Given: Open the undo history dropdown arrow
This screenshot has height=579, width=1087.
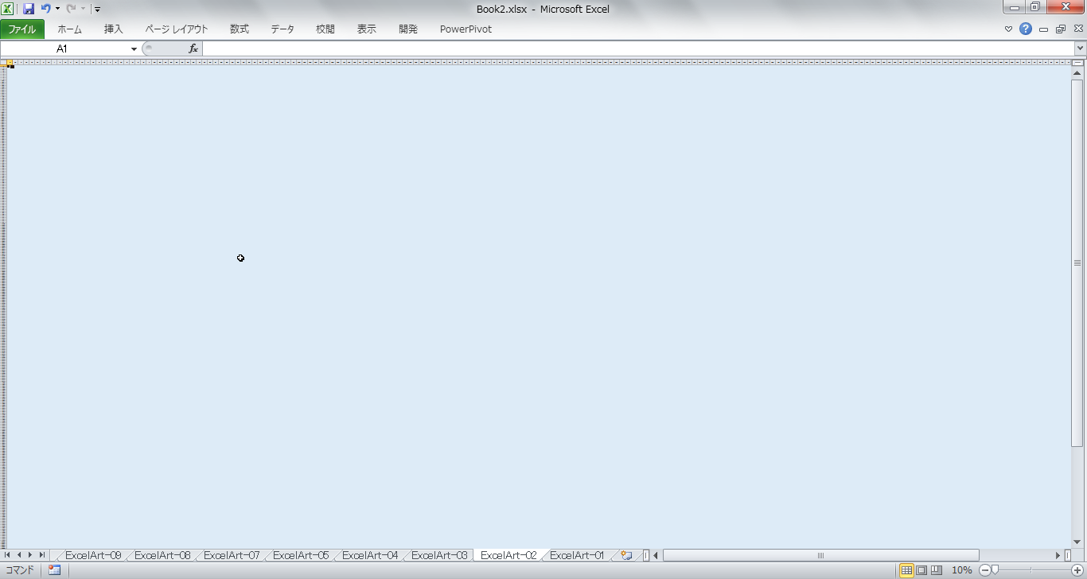Looking at the screenshot, I should [x=57, y=9].
